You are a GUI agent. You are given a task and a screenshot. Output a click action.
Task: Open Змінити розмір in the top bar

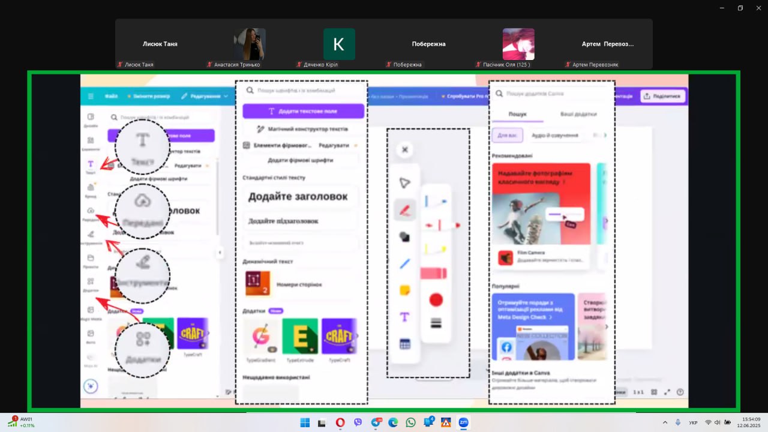tap(148, 96)
